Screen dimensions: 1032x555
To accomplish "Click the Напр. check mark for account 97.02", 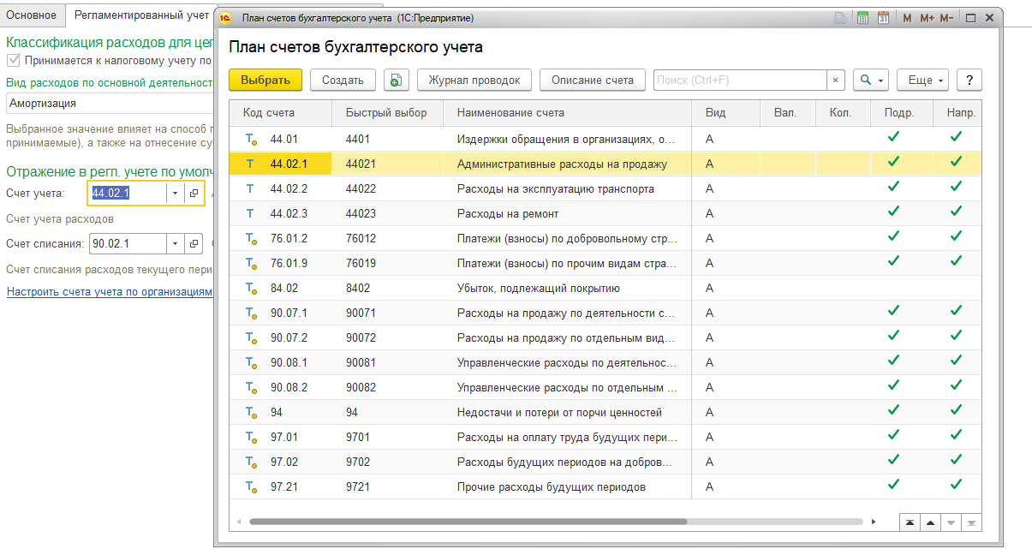I will click(x=956, y=460).
